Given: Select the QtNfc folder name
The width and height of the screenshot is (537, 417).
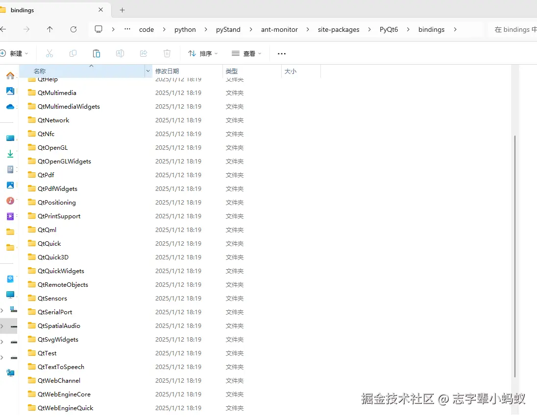Looking at the screenshot, I should 46,134.
